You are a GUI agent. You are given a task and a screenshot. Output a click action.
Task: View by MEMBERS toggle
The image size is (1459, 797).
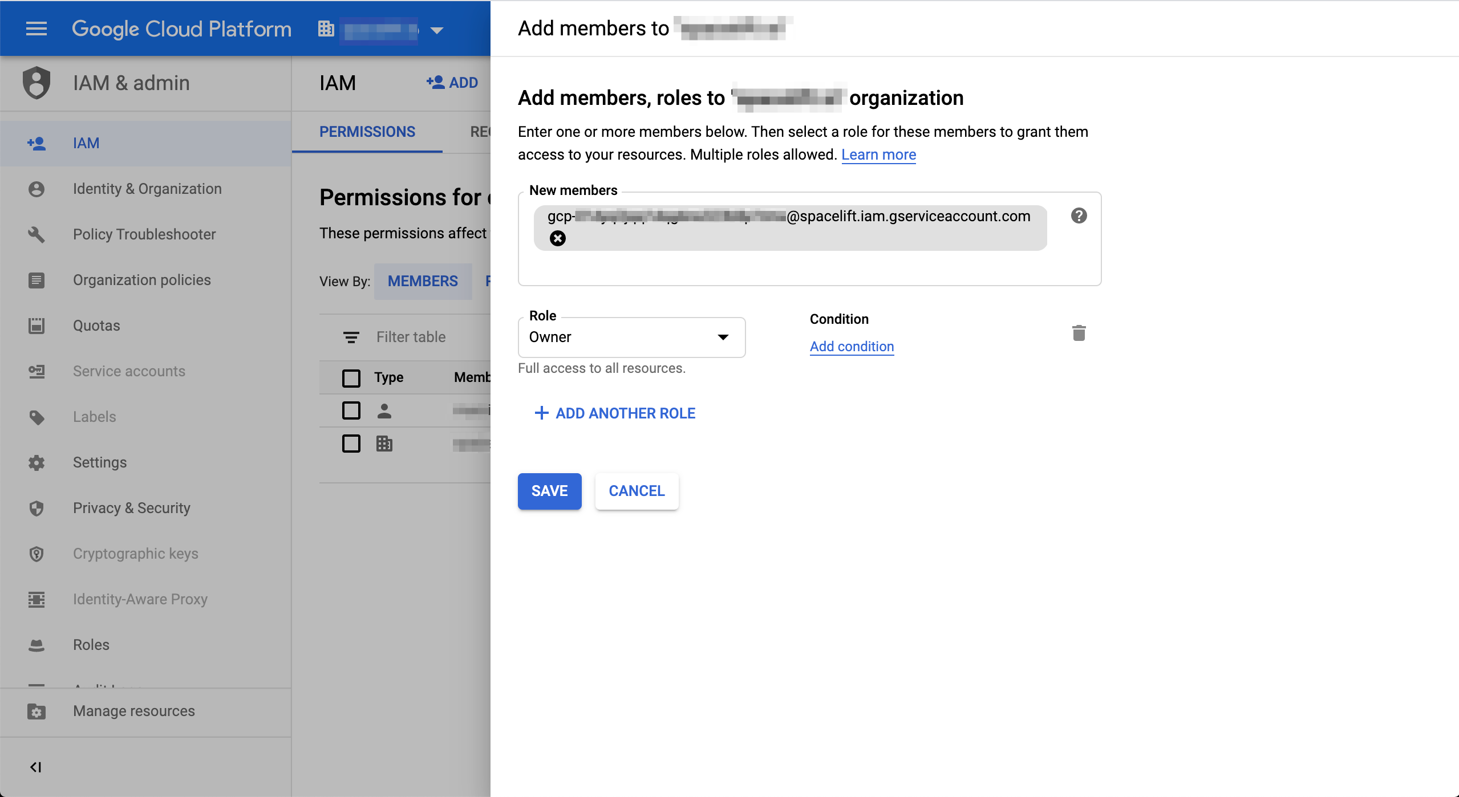[x=423, y=281]
